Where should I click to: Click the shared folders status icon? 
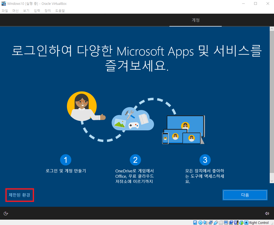tap(221, 222)
